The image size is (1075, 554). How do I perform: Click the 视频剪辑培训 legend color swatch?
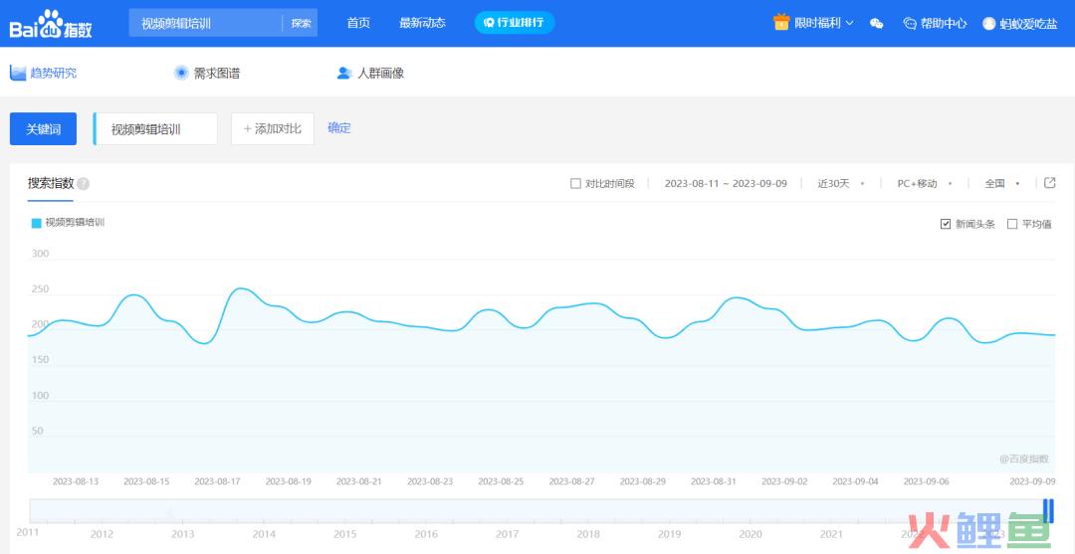pyautogui.click(x=37, y=223)
